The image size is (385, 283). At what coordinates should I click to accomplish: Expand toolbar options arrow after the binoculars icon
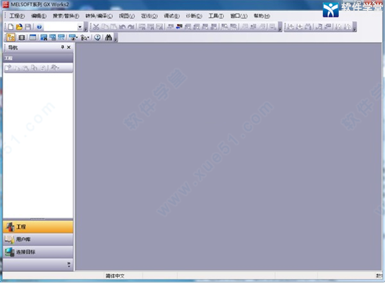[x=116, y=38]
